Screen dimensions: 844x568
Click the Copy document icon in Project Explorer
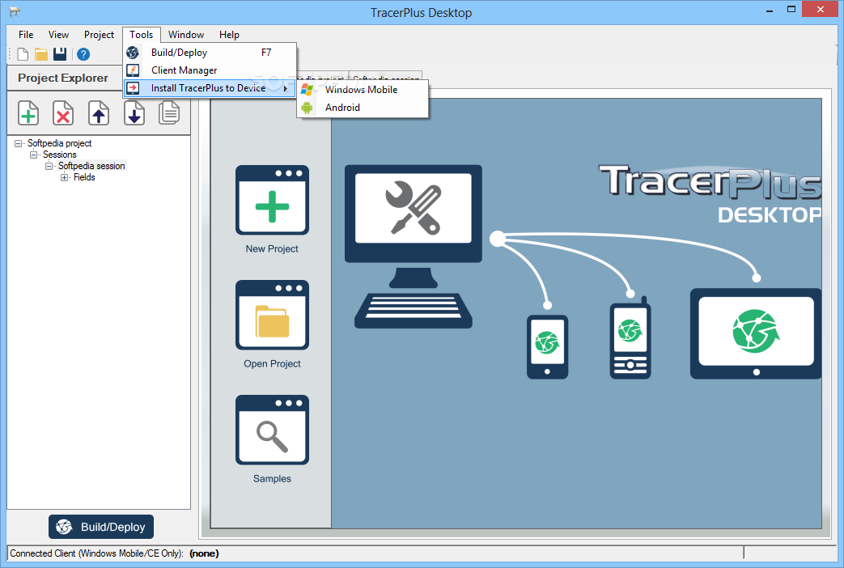[169, 112]
